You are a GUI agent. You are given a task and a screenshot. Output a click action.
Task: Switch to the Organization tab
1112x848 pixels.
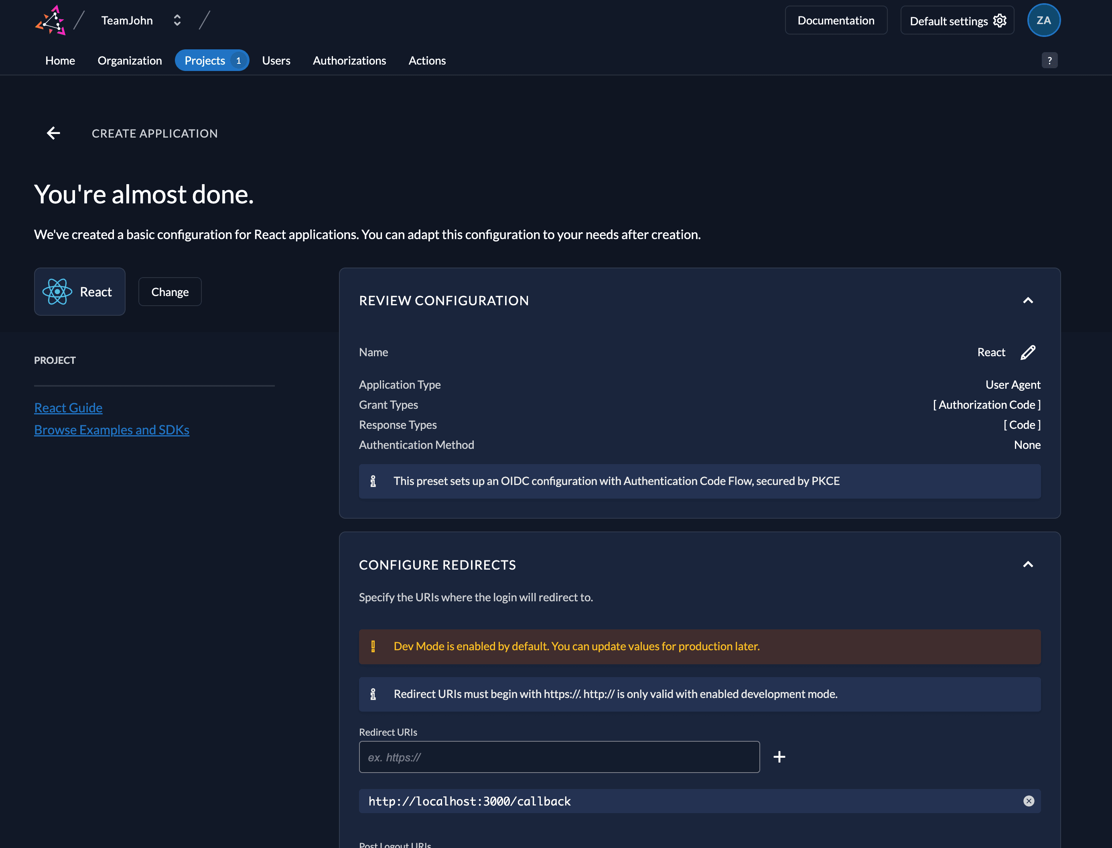tap(129, 60)
